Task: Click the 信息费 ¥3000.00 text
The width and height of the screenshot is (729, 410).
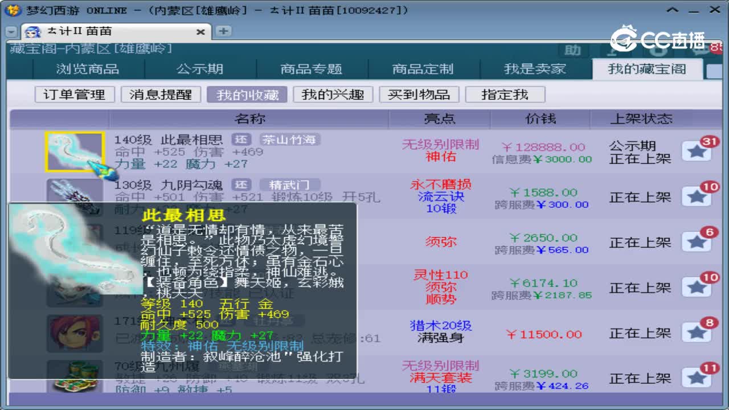Action: click(542, 159)
